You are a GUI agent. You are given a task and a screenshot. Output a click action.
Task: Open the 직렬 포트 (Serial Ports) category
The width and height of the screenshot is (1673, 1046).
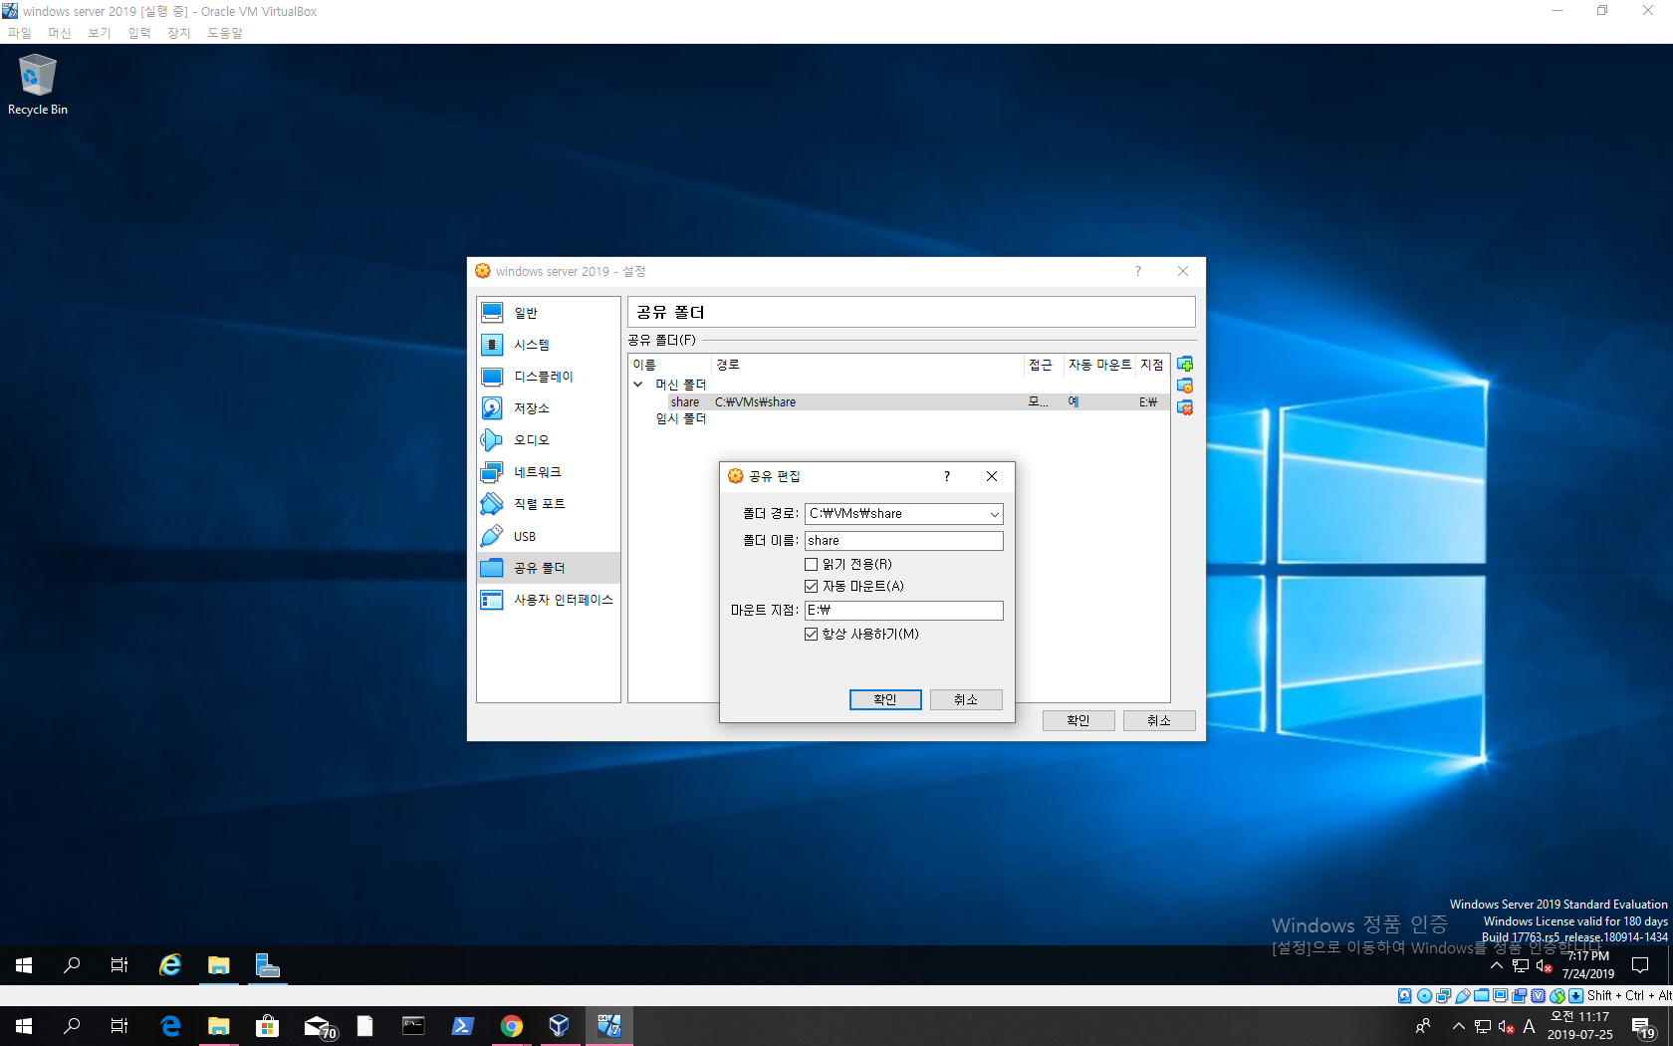pos(548,504)
